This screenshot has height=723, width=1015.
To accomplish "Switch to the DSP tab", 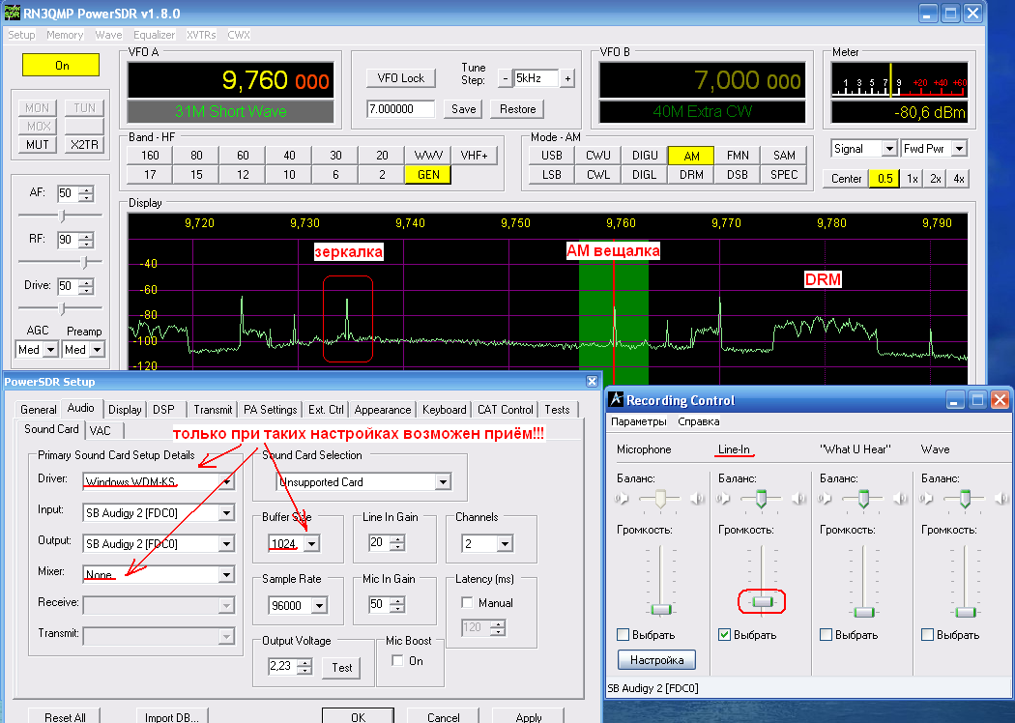I will (x=163, y=410).
